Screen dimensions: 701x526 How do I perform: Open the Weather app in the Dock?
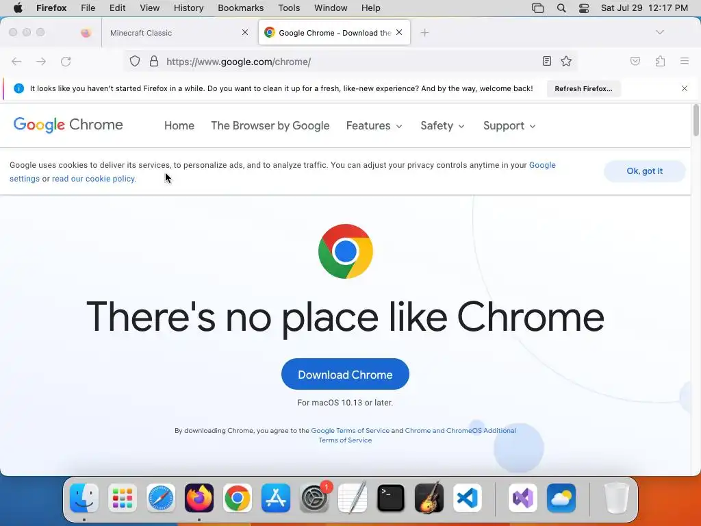click(561, 498)
